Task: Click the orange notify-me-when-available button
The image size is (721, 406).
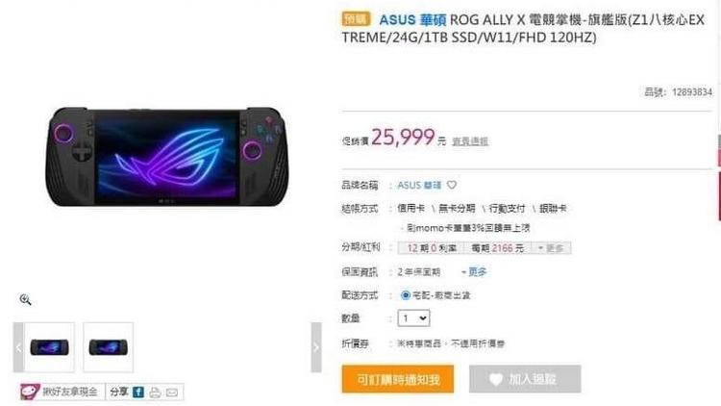Action: pos(398,379)
